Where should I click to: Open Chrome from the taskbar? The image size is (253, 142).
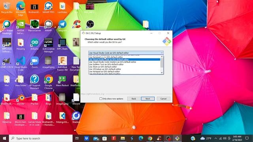150,138
